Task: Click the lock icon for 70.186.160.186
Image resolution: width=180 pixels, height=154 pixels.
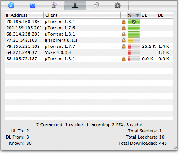Action: click(x=124, y=22)
